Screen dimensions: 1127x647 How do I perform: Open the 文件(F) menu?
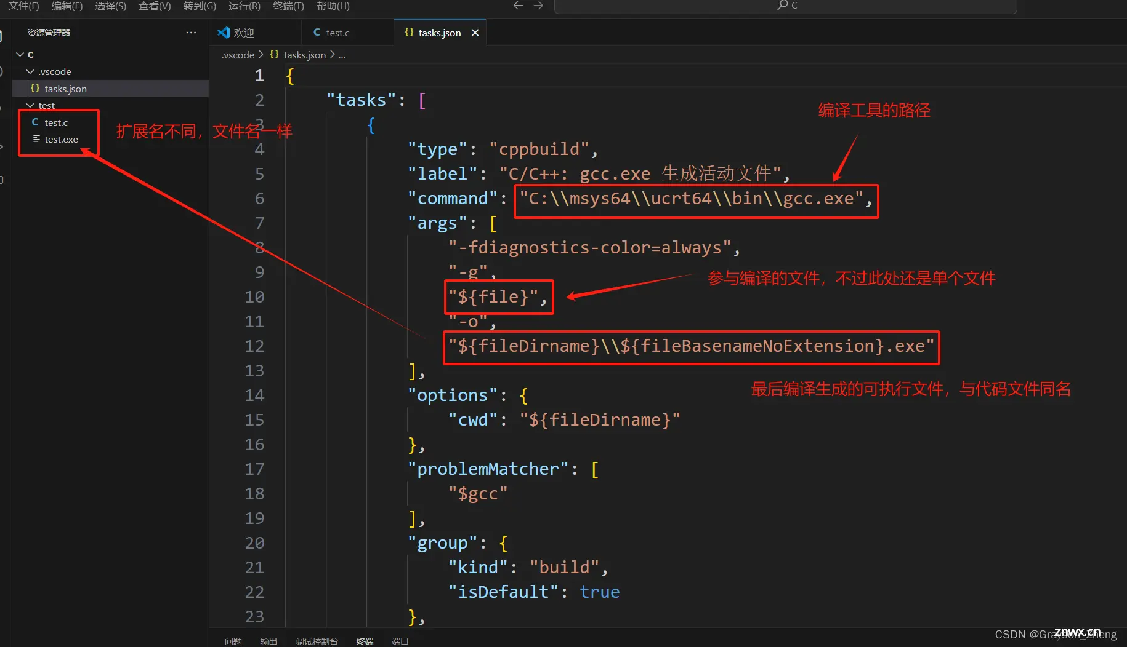coord(23,6)
